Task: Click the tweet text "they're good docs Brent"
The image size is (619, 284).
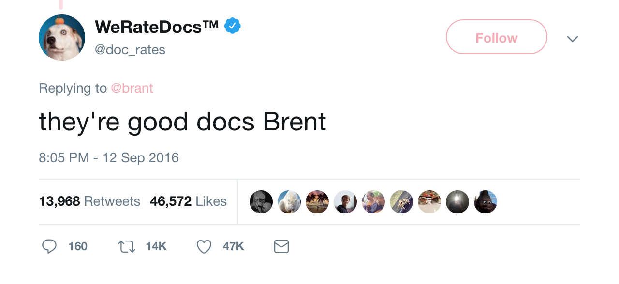Action: (x=182, y=123)
